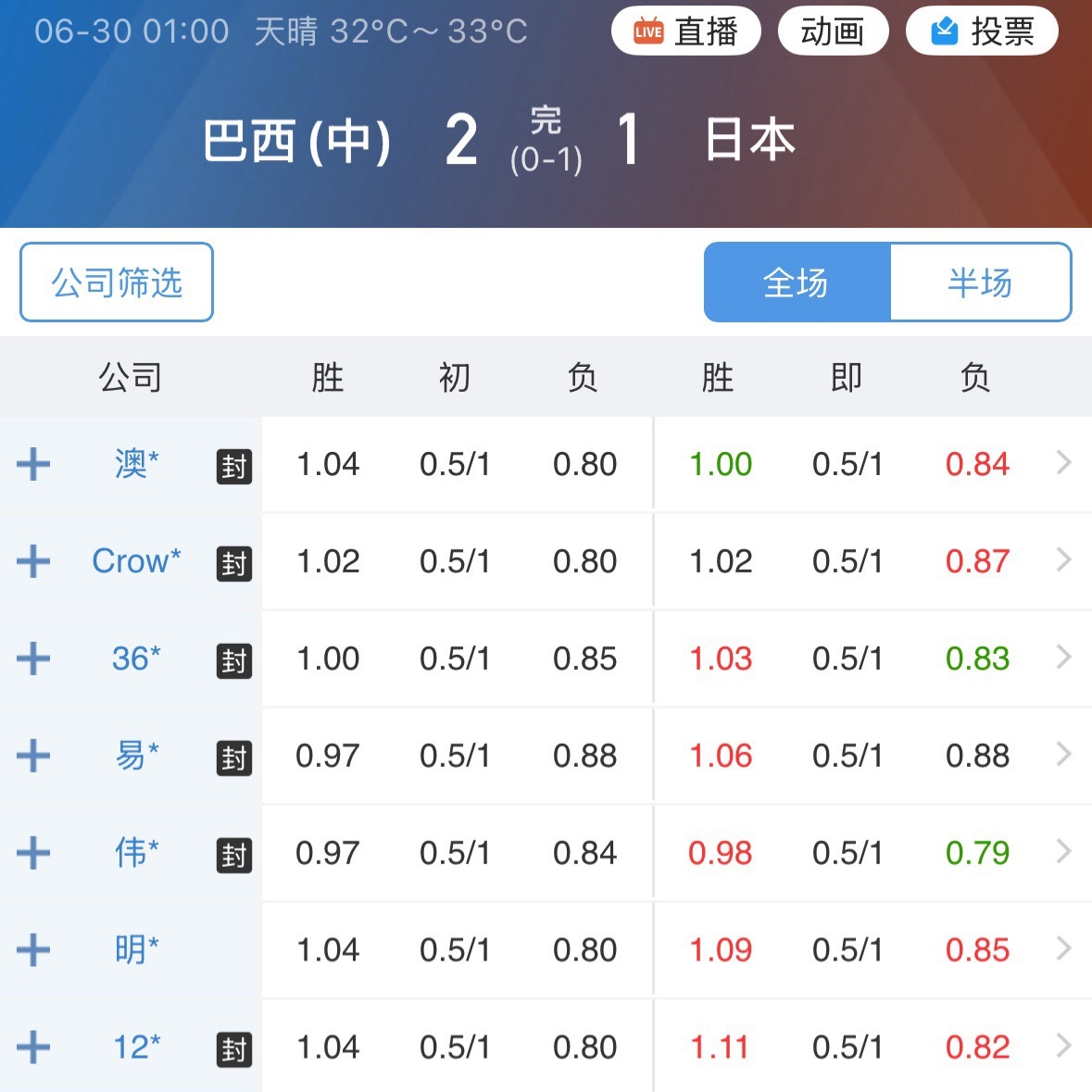This screenshot has height=1092, width=1092.
Task: Select company name 12*
Action: (136, 1047)
